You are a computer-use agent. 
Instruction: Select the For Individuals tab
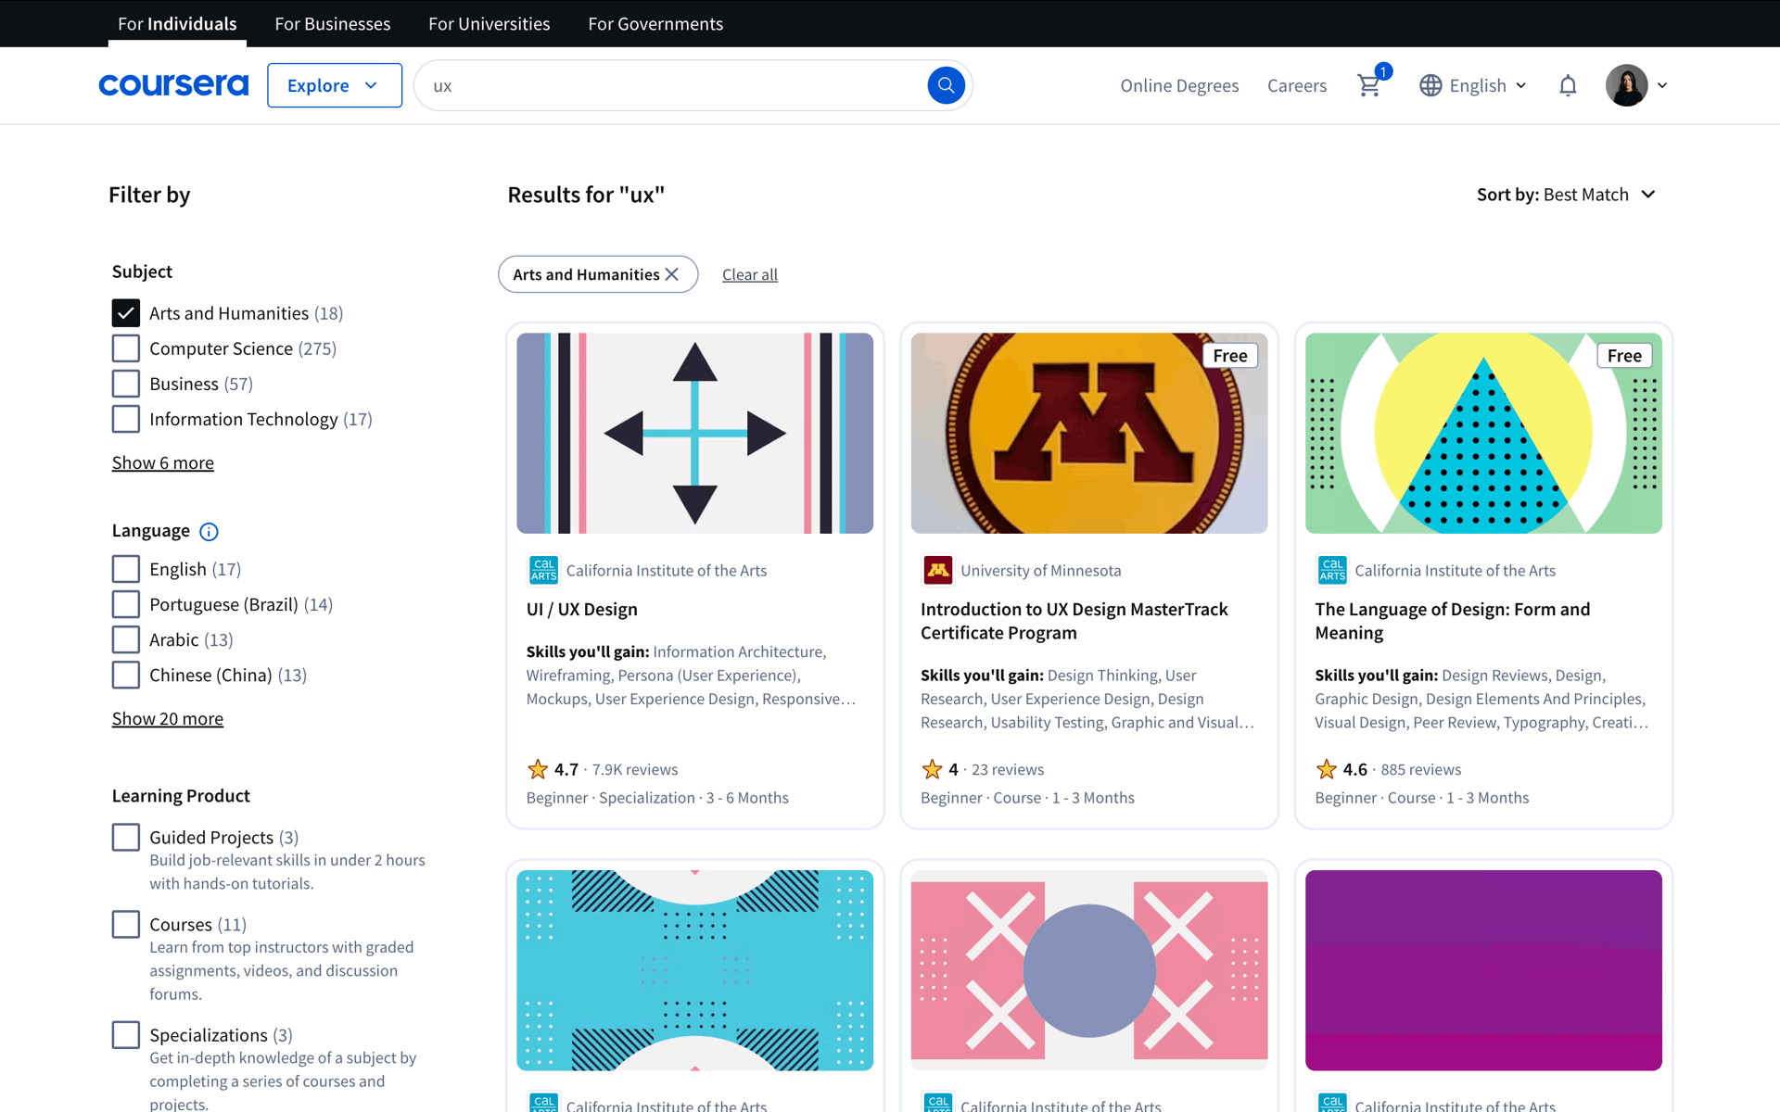[177, 23]
